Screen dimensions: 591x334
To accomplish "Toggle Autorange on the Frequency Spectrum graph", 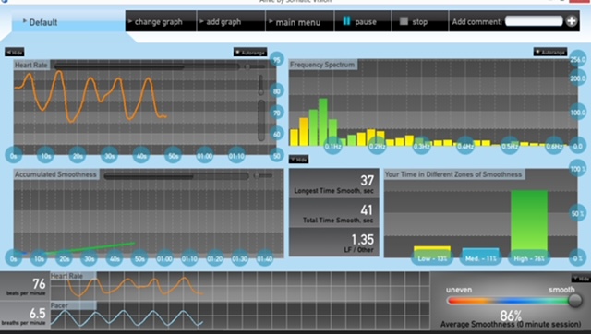I will point(550,52).
